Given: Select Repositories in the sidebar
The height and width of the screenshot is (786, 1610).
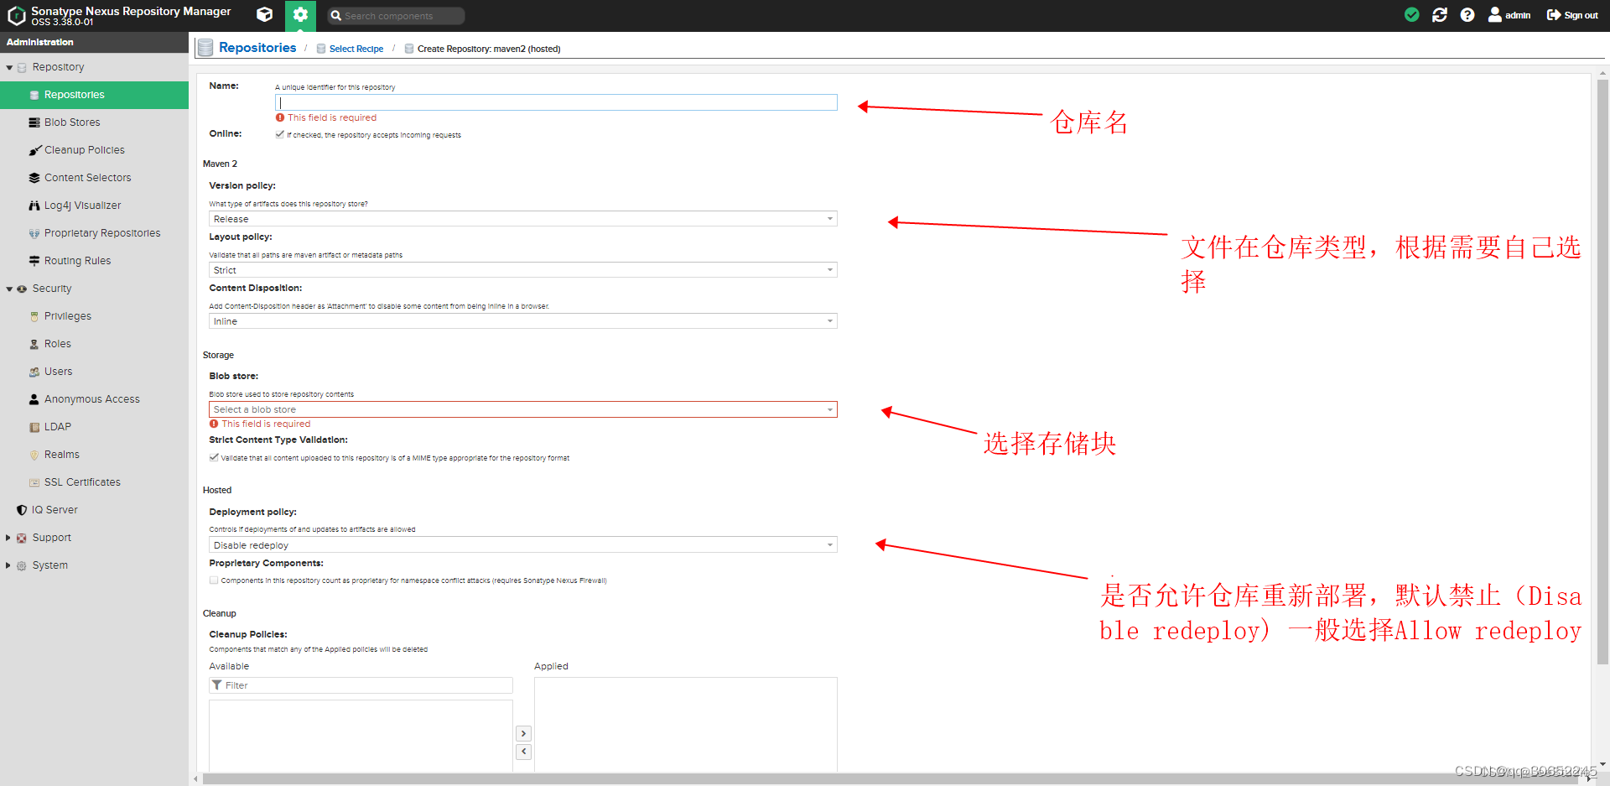Looking at the screenshot, I should 94,95.
